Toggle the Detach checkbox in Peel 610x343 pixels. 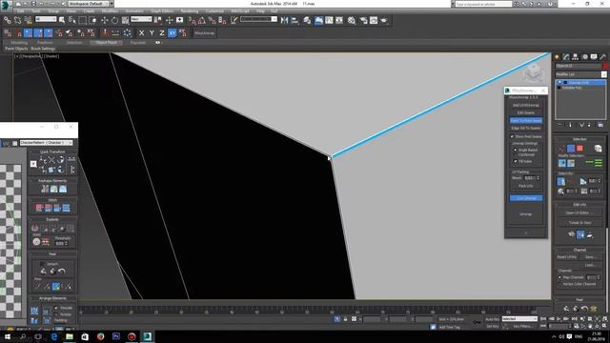pyautogui.click(x=42, y=264)
